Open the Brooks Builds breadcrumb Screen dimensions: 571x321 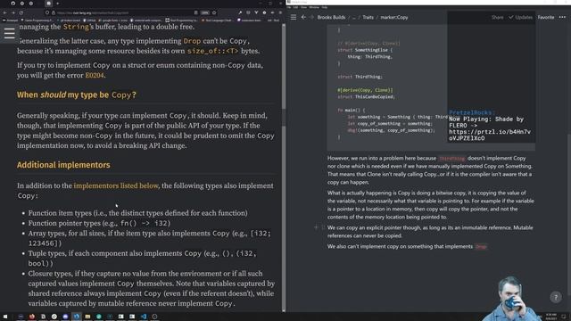coord(331,17)
